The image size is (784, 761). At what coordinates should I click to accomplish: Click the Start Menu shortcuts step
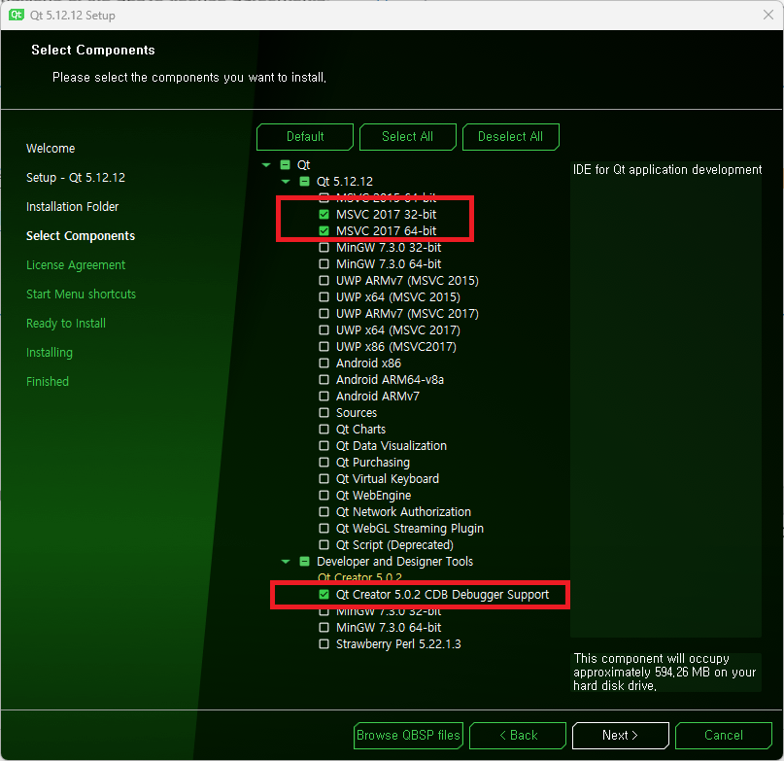81,294
